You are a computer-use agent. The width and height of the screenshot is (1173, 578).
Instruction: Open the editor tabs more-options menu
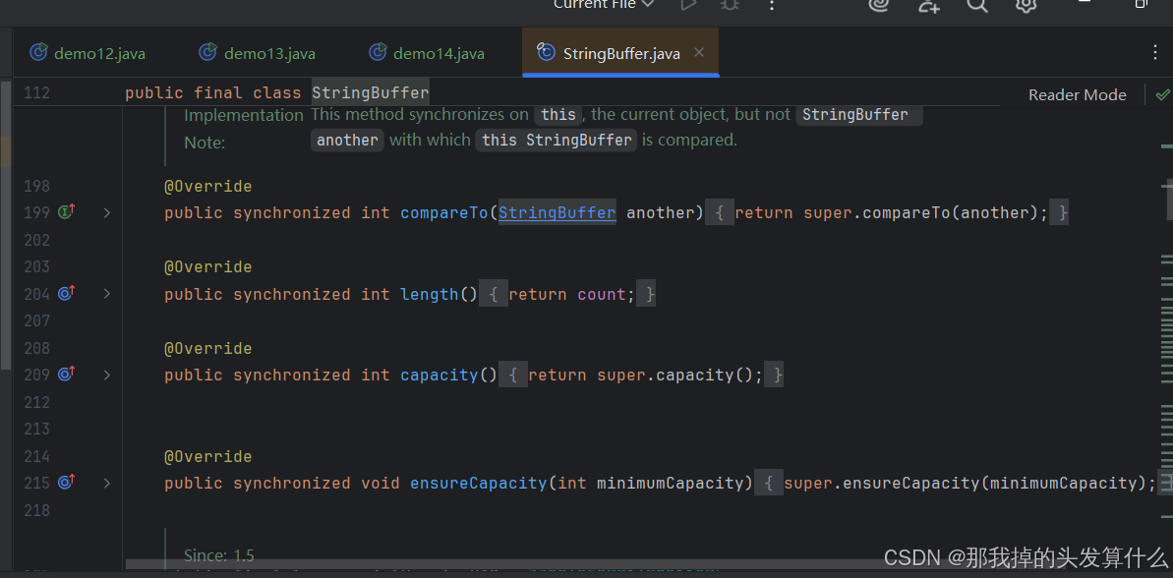1154,51
